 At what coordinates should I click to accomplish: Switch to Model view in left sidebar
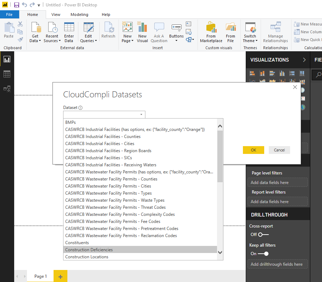[7, 89]
